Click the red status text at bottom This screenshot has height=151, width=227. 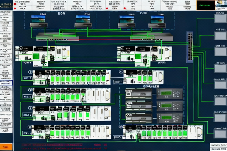(x=64, y=146)
